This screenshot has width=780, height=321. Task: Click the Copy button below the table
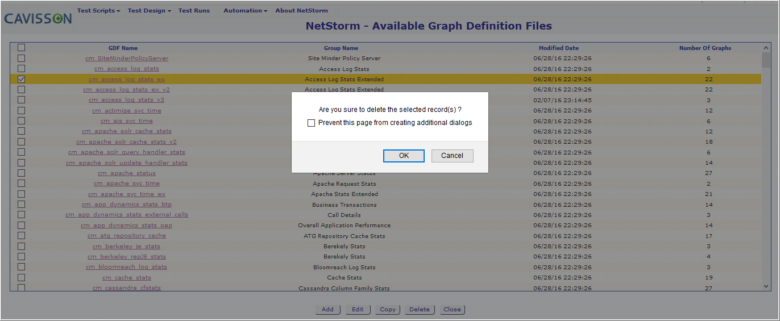pos(388,310)
